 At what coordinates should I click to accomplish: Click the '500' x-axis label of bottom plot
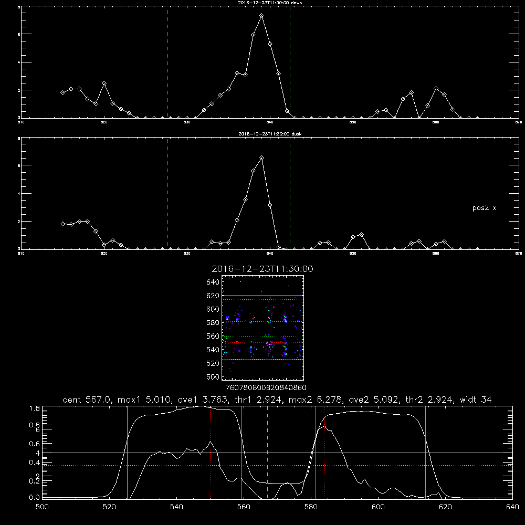tap(42, 507)
